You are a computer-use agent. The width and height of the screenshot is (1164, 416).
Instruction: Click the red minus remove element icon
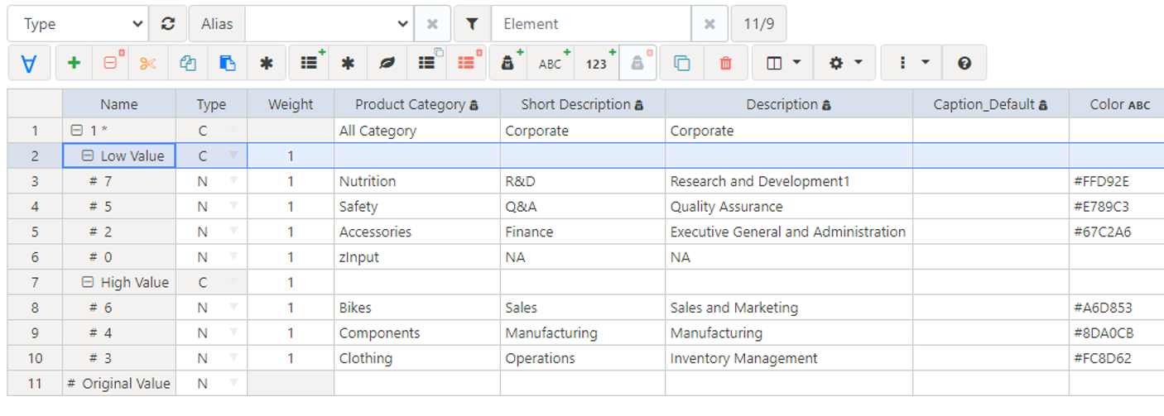click(111, 63)
